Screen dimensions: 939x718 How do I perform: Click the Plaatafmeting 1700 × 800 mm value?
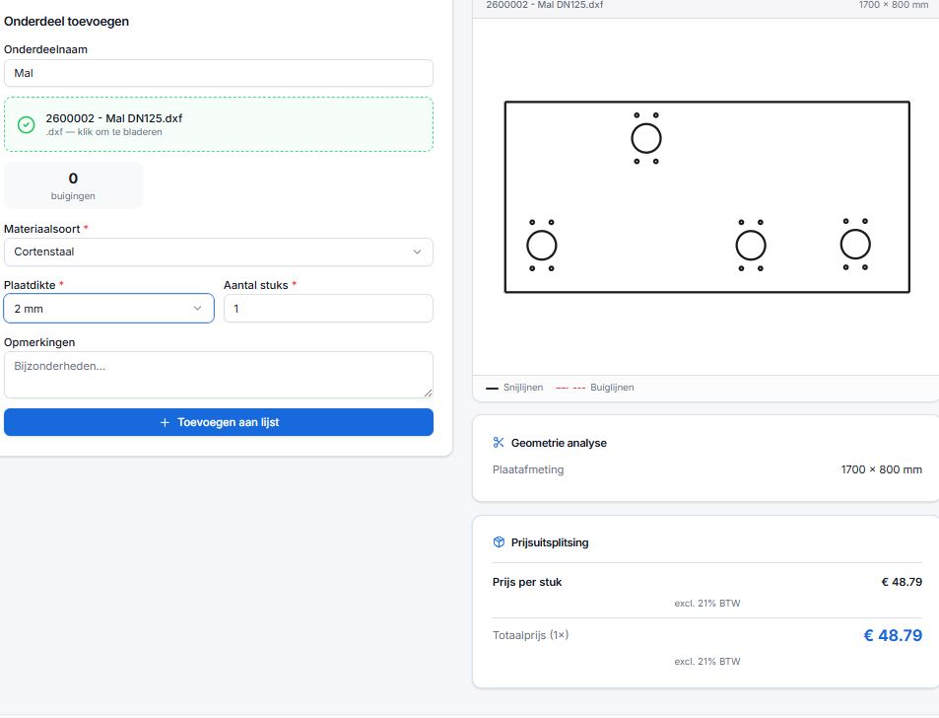click(881, 469)
